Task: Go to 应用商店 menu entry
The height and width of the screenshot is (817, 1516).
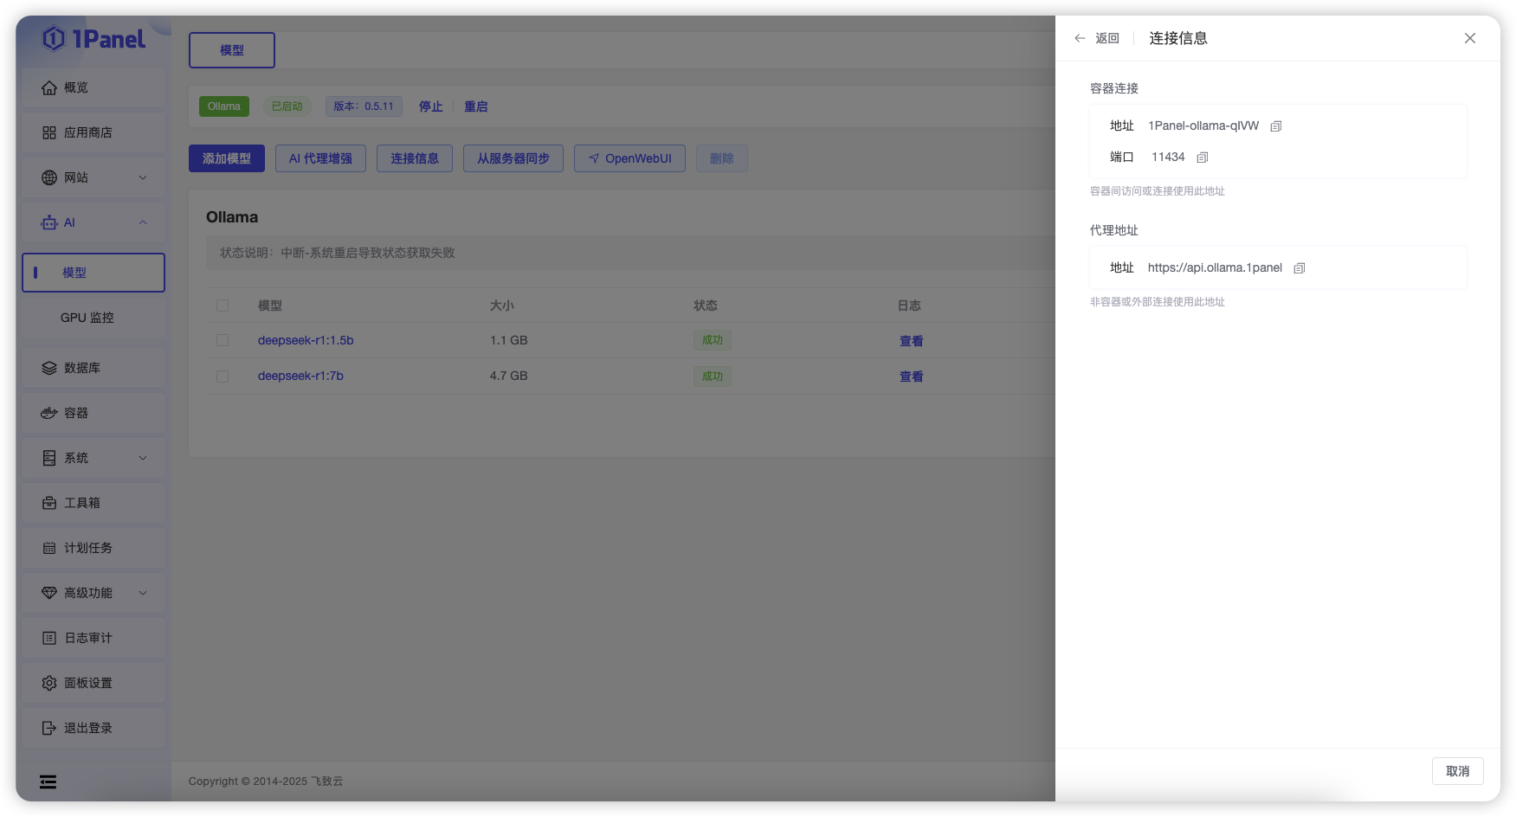Action: pyautogui.click(x=94, y=132)
